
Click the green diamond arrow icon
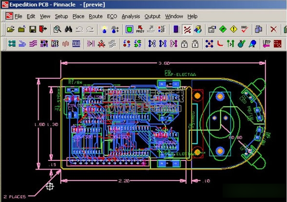[223, 29]
